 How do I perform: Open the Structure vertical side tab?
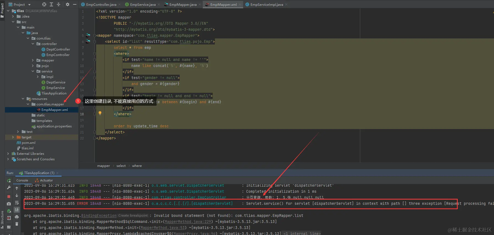(x=2, y=220)
